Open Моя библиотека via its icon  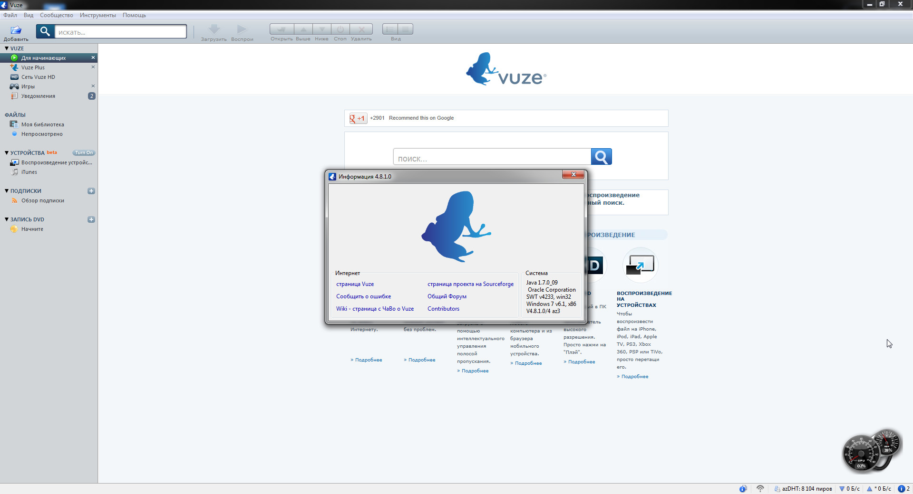click(14, 124)
